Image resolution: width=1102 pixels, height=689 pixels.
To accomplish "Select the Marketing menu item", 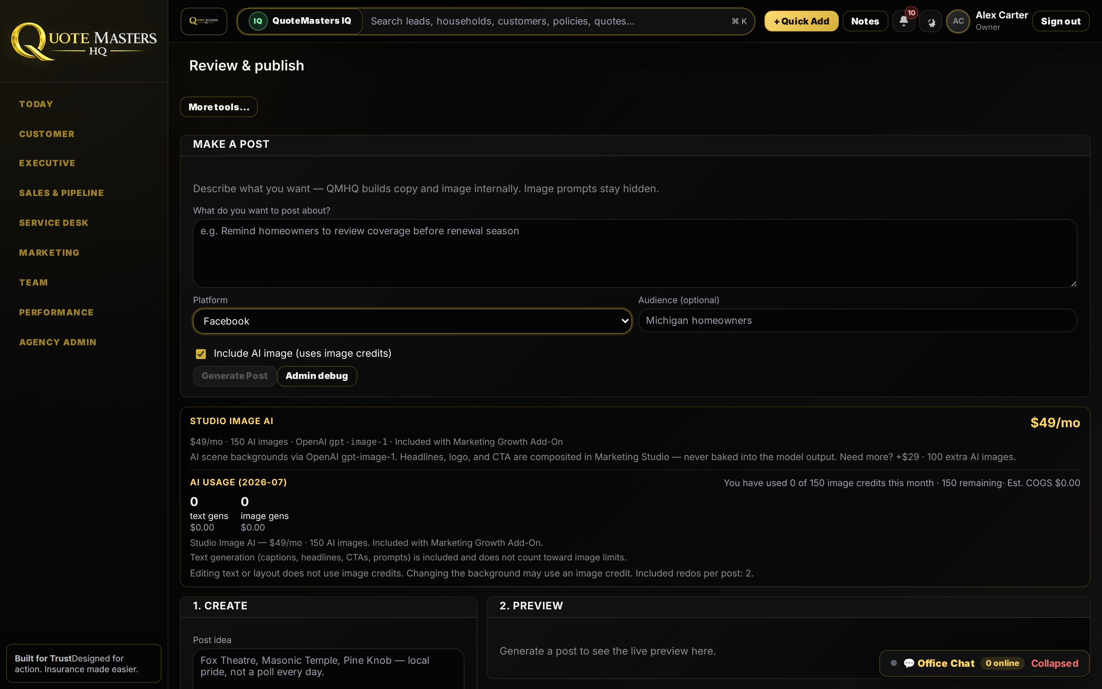I will click(x=49, y=253).
